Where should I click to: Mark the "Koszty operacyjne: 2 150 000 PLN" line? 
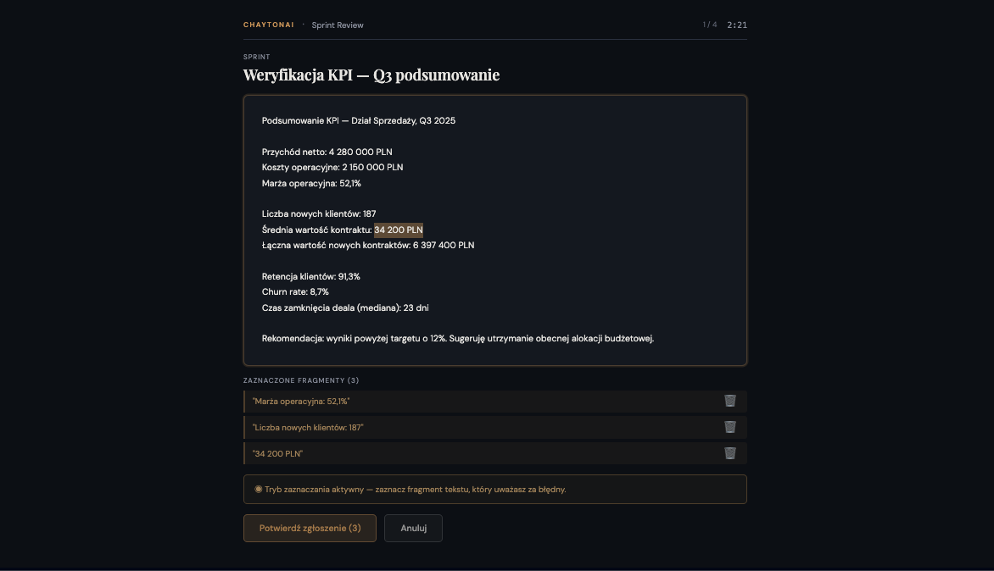point(332,168)
